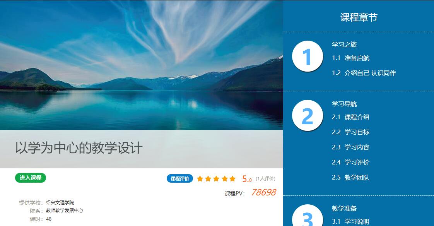
Task: Click the fifth rating star
Action: (232, 179)
